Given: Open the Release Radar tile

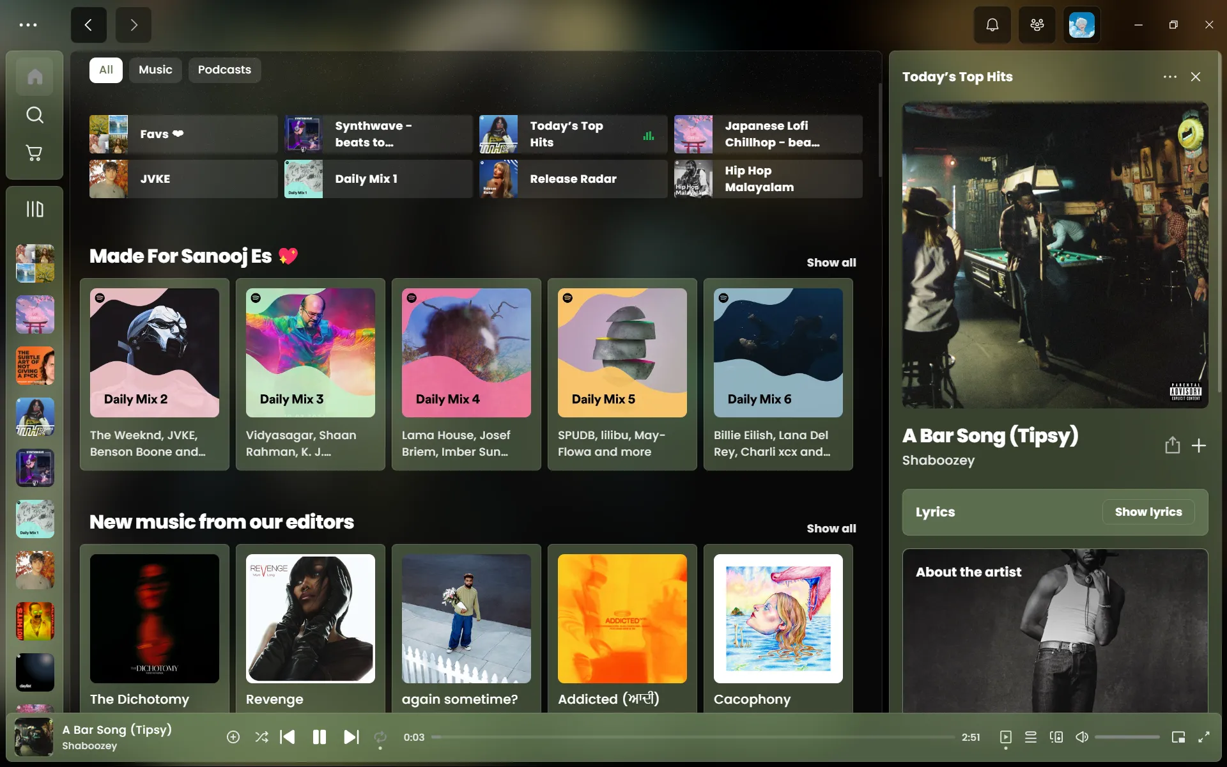Looking at the screenshot, I should coord(573,179).
